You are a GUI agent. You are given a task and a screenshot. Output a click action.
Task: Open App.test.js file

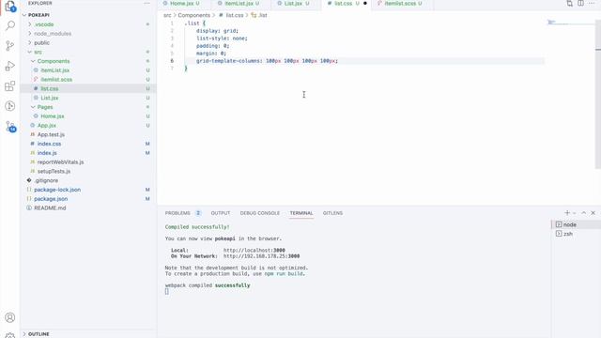click(x=51, y=134)
